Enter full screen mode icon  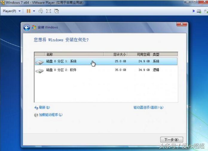[x=48, y=11]
